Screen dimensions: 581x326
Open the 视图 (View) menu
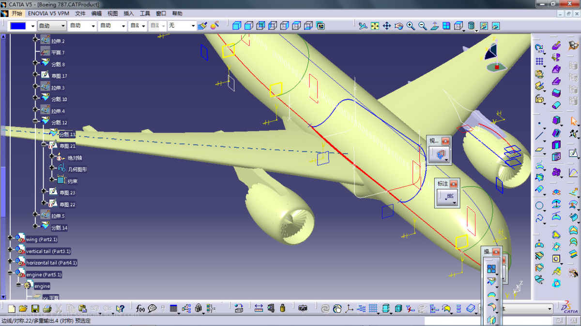(112, 14)
